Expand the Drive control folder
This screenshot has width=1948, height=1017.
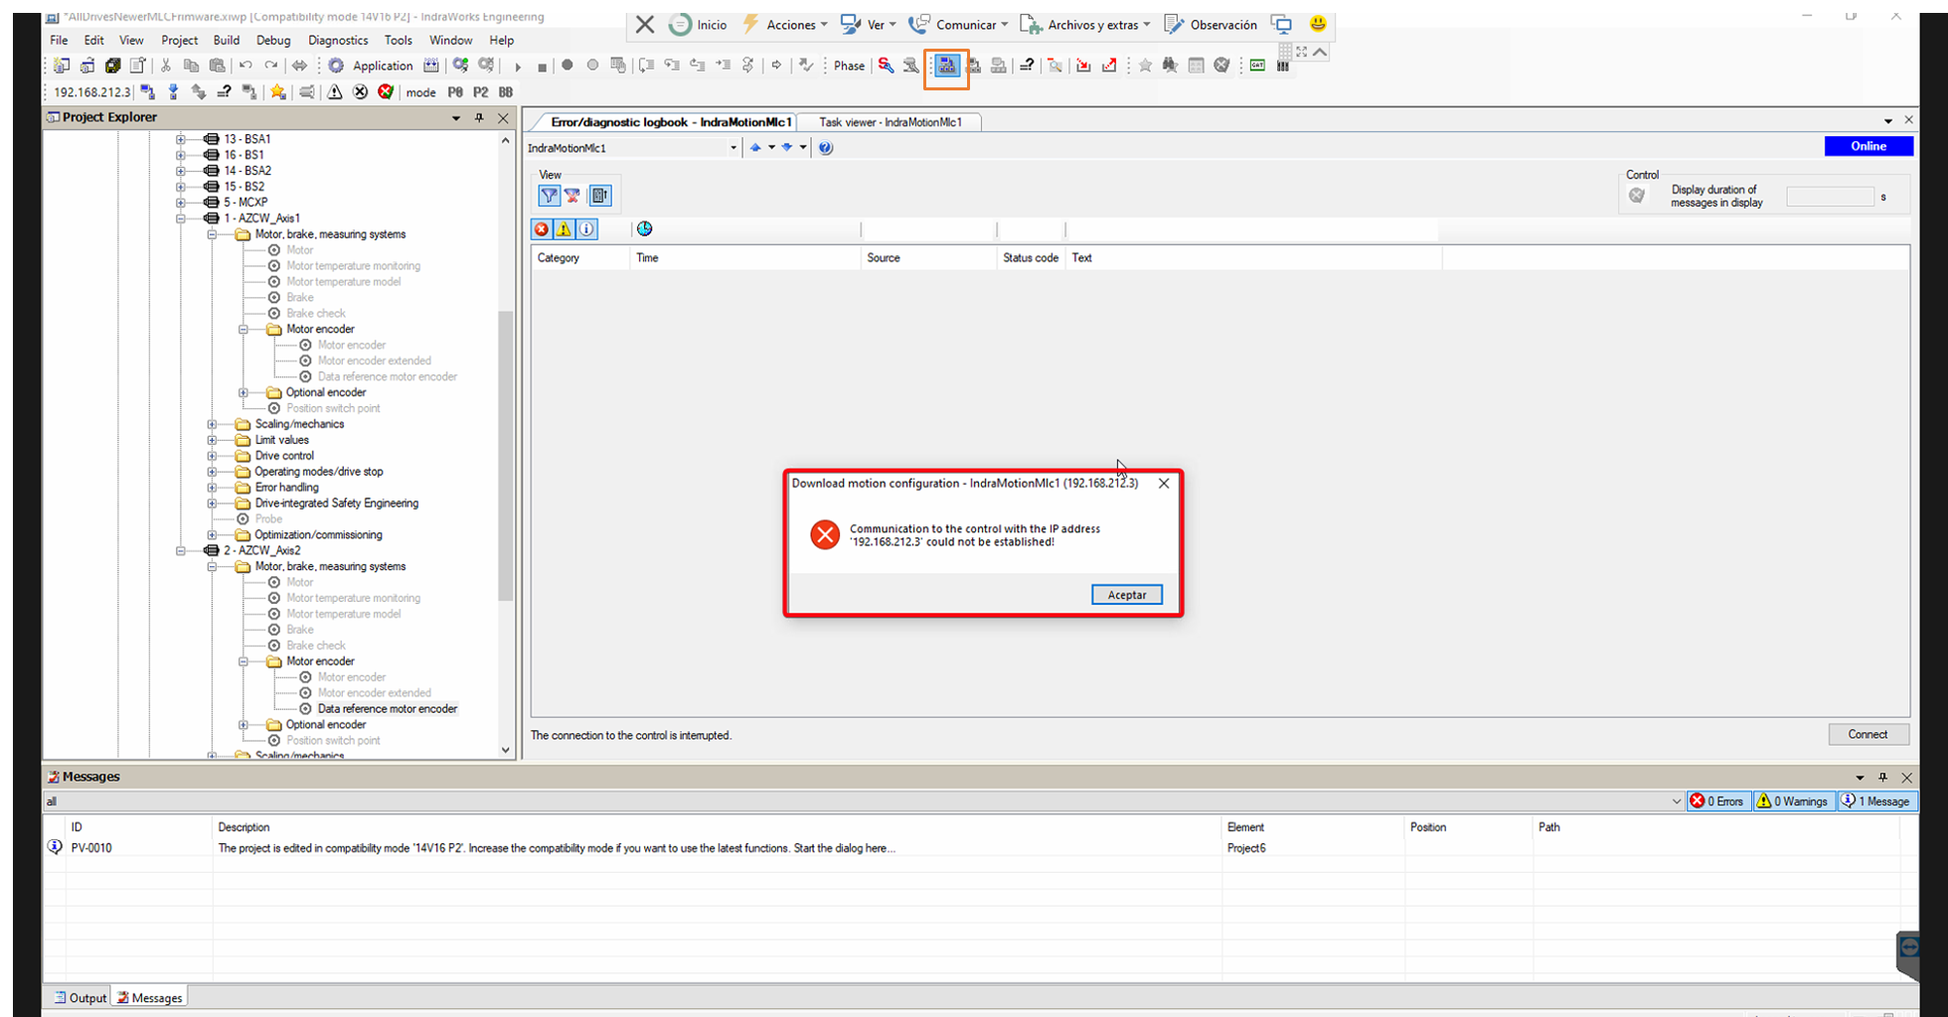[x=212, y=456]
